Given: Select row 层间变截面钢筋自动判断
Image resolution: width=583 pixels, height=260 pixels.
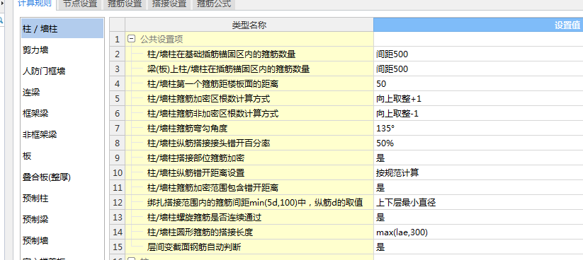Looking at the screenshot, I should [249, 247].
